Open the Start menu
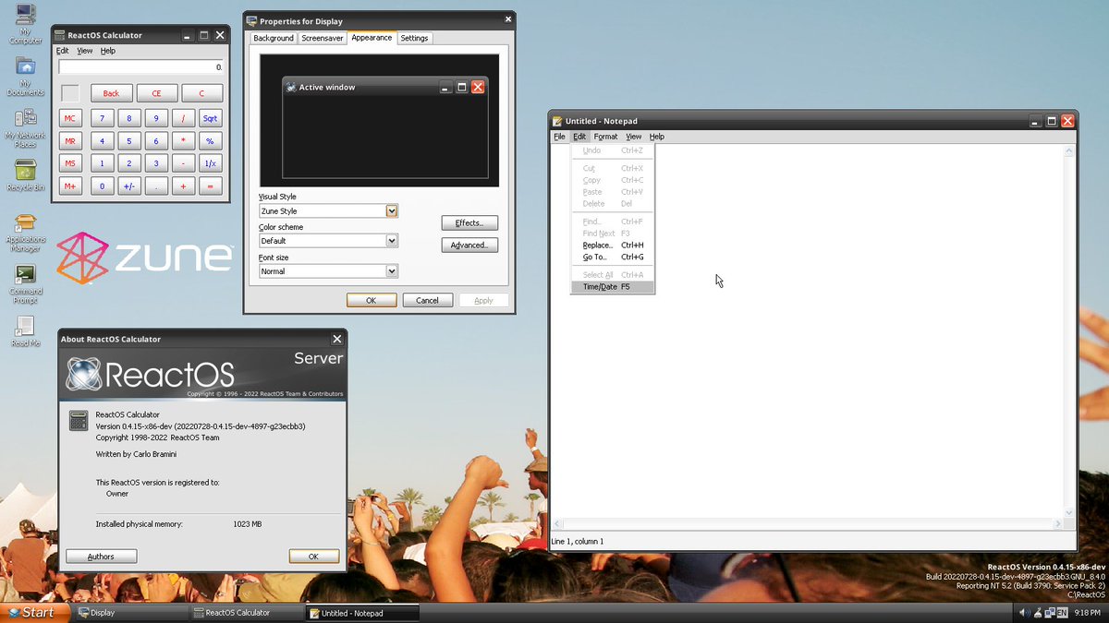This screenshot has width=1109, height=623. [x=34, y=612]
